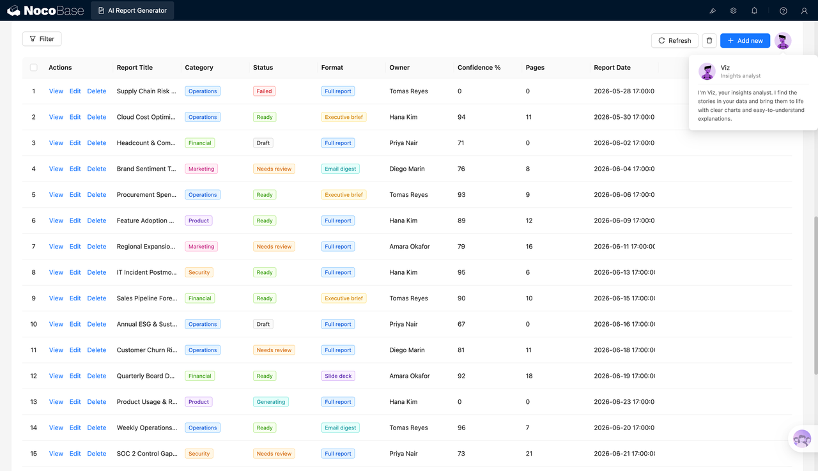Viewport: 818px width, 471px height.
Task: Edit the Cloud Cost Optimization report
Action: (75, 117)
